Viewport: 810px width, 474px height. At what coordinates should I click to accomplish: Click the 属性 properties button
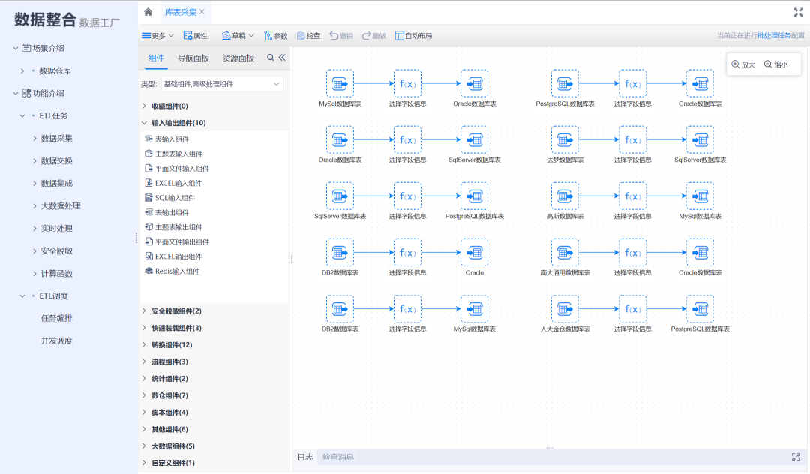(195, 35)
